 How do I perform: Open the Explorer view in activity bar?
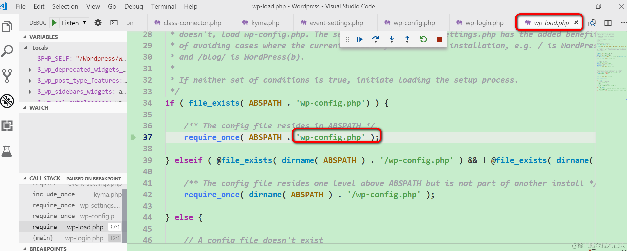(x=7, y=27)
